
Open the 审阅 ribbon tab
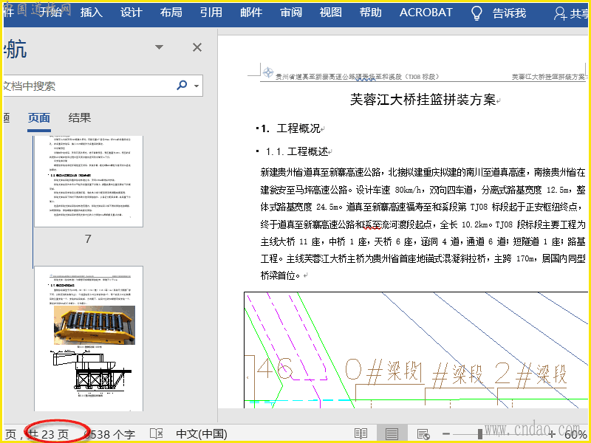[x=291, y=13]
